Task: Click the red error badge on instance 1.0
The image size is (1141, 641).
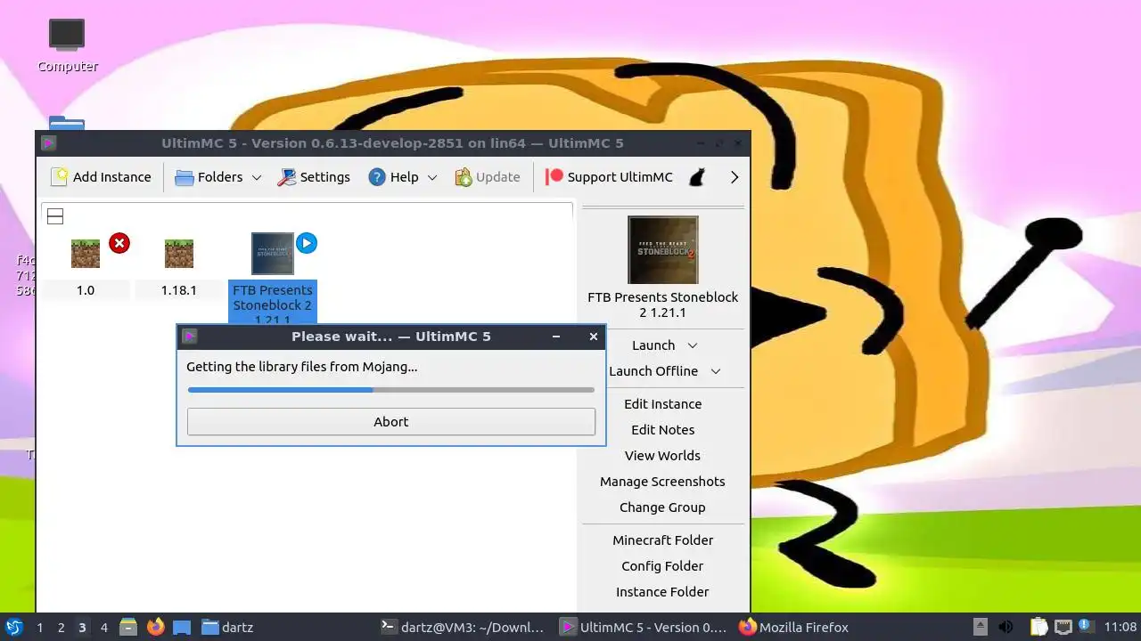Action: [x=119, y=243]
